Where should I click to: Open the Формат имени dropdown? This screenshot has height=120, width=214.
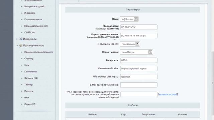(136, 52)
